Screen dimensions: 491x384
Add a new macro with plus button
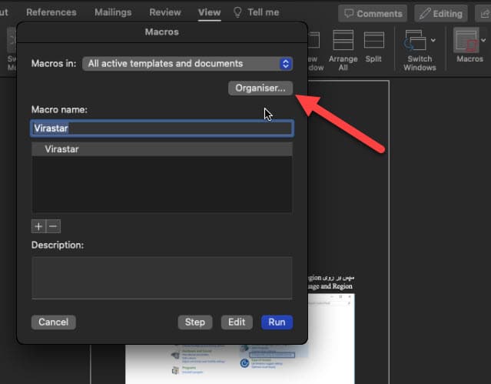pos(38,226)
